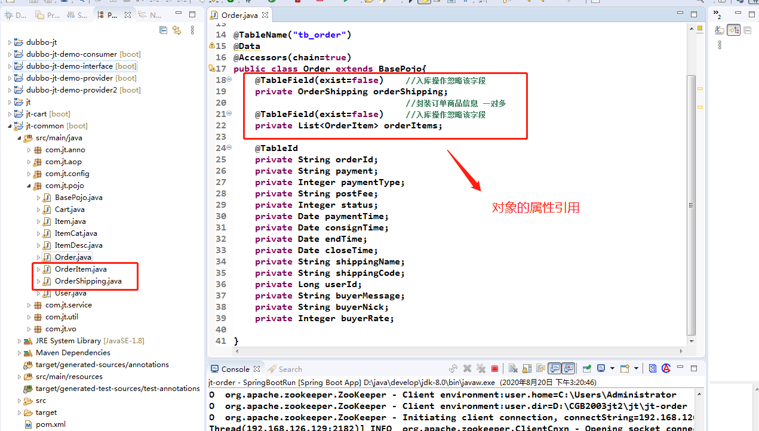Open OrderItem.java in the tree
The height and width of the screenshot is (431, 759).
tap(81, 269)
